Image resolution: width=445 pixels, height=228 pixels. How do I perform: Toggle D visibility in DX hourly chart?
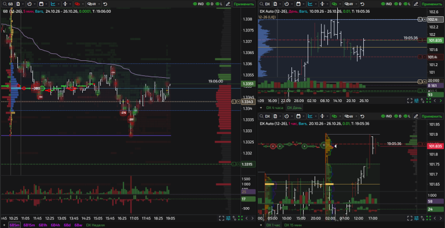[x=398, y=116]
